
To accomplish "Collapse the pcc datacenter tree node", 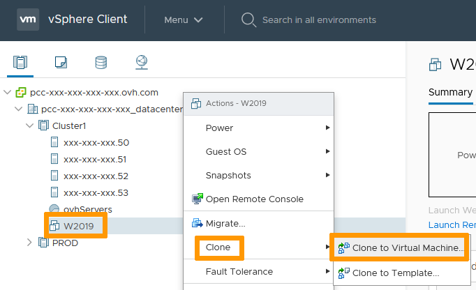I will click(x=18, y=109).
